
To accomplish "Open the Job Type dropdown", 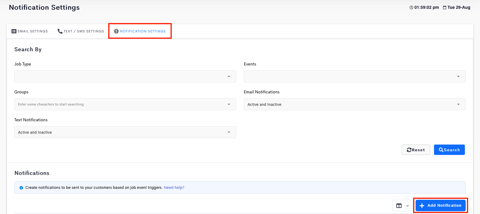I will point(125,76).
